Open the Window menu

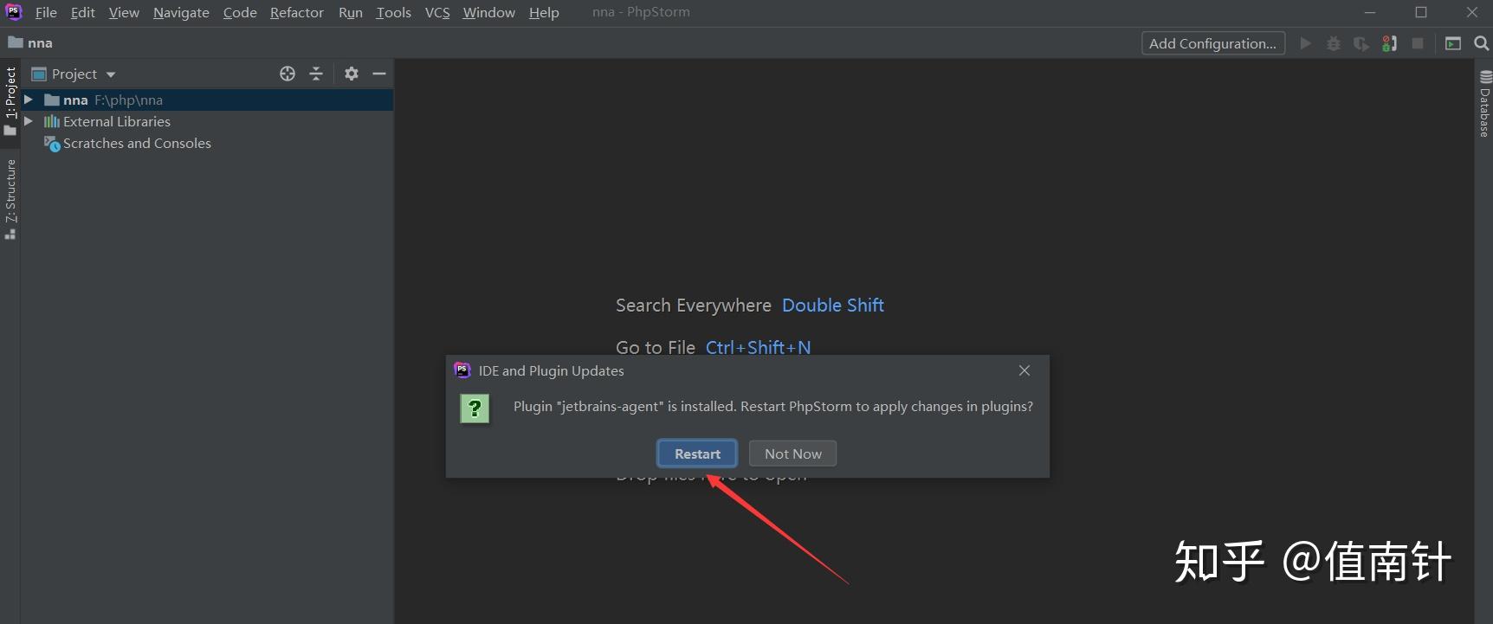click(489, 13)
